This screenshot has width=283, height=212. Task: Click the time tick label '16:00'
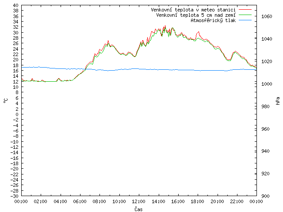coord(178,201)
